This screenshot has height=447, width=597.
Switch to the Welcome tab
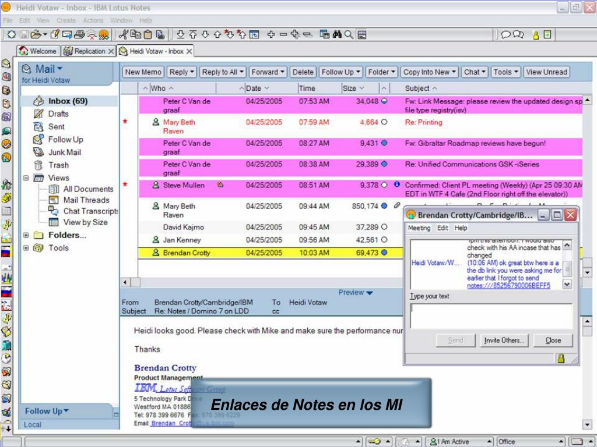[38, 51]
